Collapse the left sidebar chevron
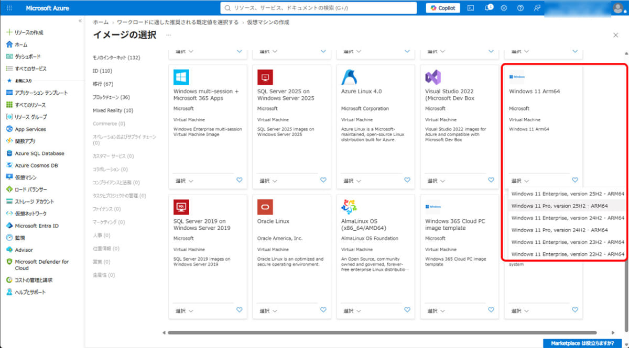The height and width of the screenshot is (348, 629). pos(80,21)
